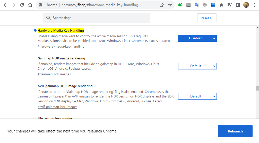Click the scrollbar up arrow
The height and width of the screenshot is (143, 259).
click(258, 28)
